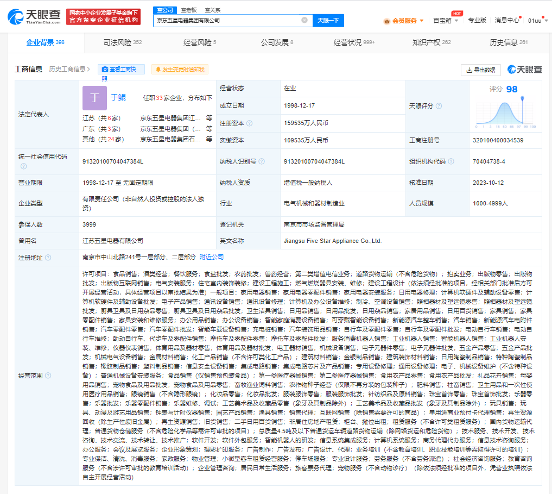This screenshot has height=494, width=552.
Task: Click the help icon beside 天眼评分
Action: pyautogui.click(x=439, y=106)
